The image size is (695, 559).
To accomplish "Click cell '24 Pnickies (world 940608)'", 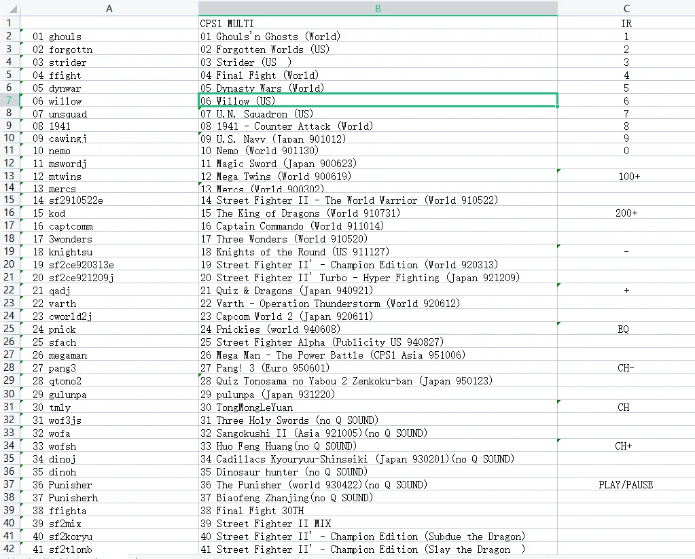I will [x=378, y=329].
